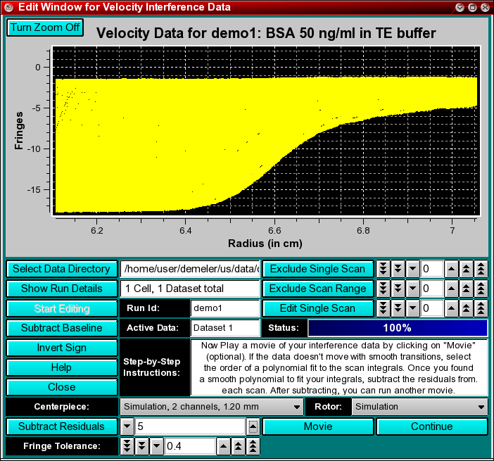The height and width of the screenshot is (461, 494).
Task: Click the 100% status progress bar
Action: [x=397, y=328]
